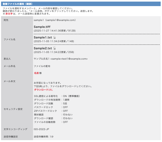Click the mail subject ファイルの配布
162x142 pixels.
42,66
